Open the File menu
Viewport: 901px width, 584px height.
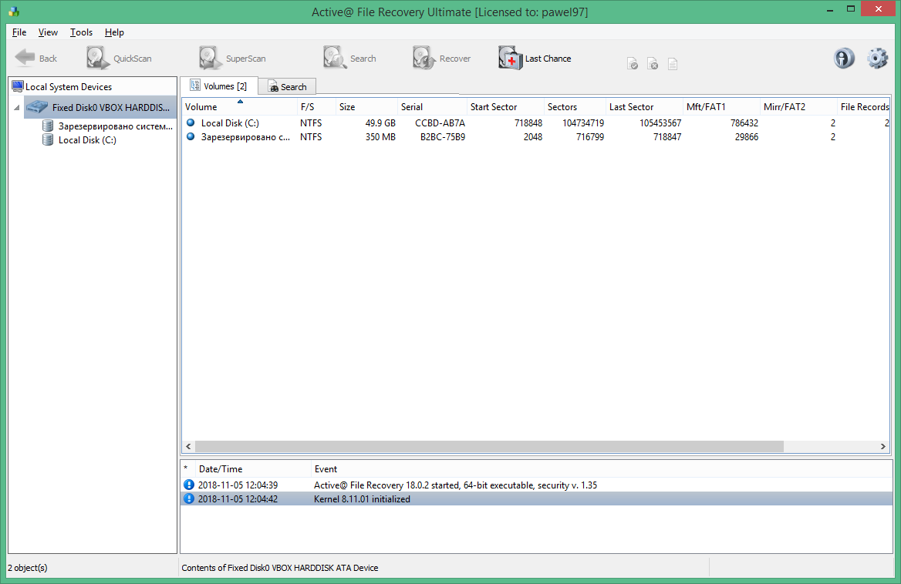point(19,32)
